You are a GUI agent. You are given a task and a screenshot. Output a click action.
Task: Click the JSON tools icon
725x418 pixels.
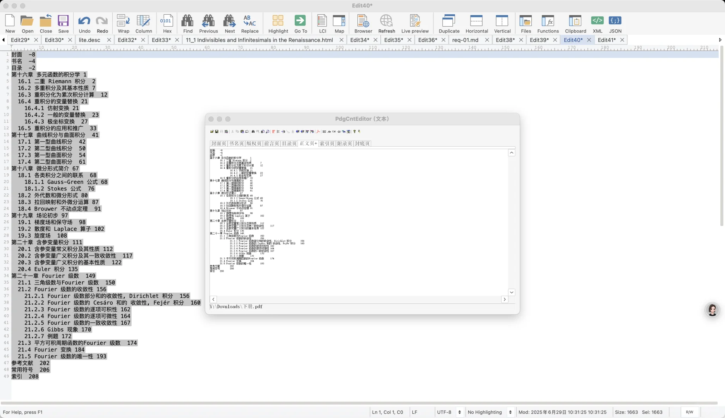point(615,24)
